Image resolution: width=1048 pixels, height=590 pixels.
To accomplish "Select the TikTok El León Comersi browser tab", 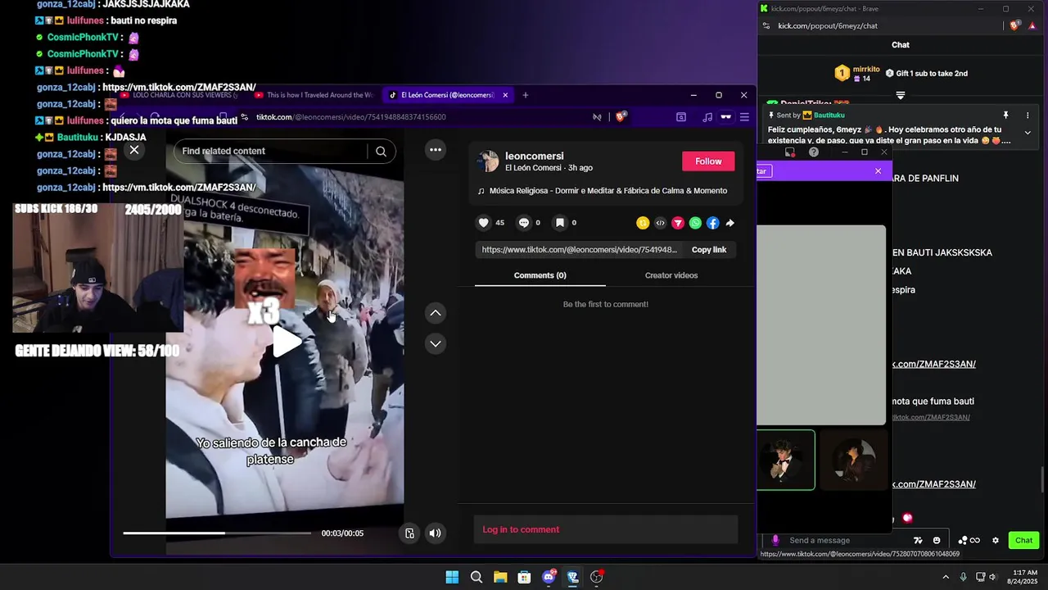I will [x=446, y=95].
